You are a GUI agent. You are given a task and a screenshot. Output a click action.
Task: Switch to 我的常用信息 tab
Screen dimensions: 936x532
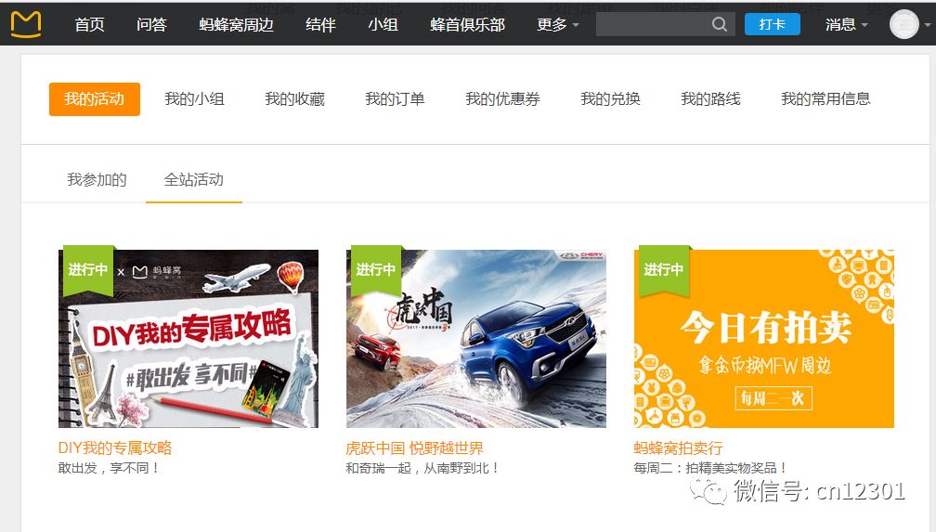point(825,99)
